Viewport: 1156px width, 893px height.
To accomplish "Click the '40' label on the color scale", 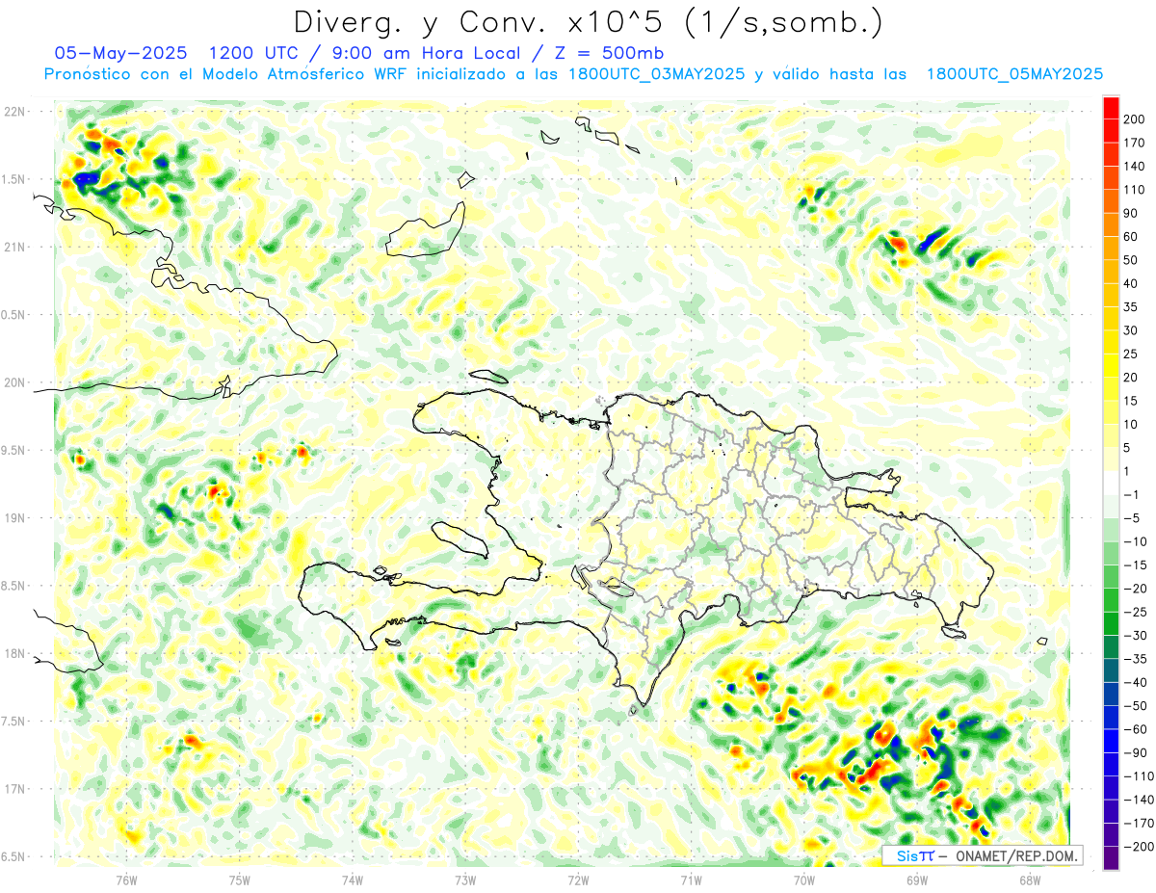I will coord(1131,283).
